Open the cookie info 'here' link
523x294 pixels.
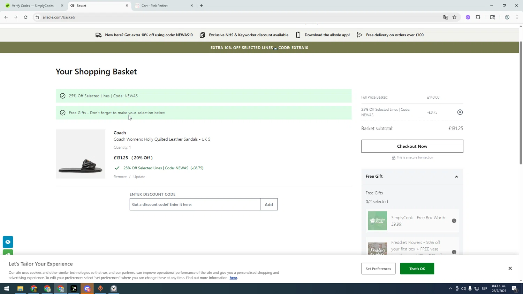tap(233, 278)
